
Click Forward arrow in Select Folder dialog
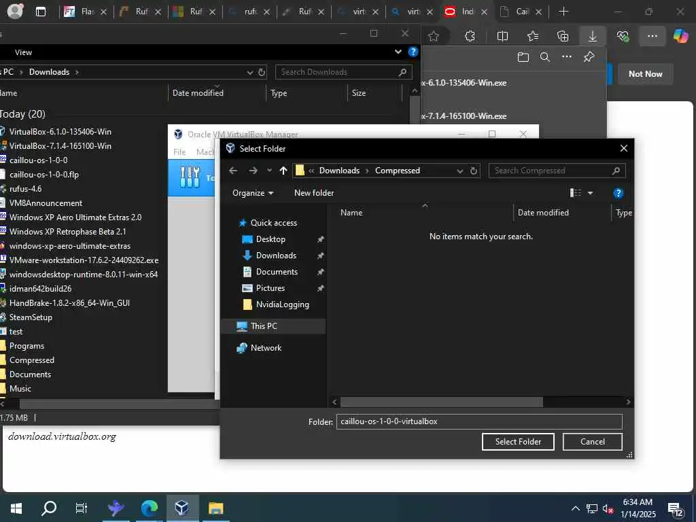coord(253,171)
